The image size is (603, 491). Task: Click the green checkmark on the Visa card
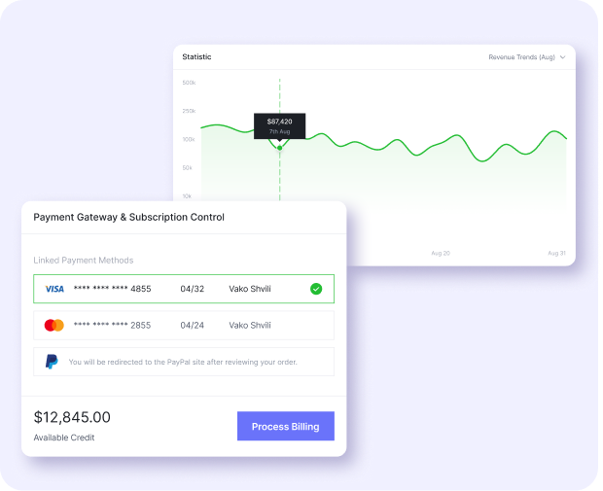[316, 289]
